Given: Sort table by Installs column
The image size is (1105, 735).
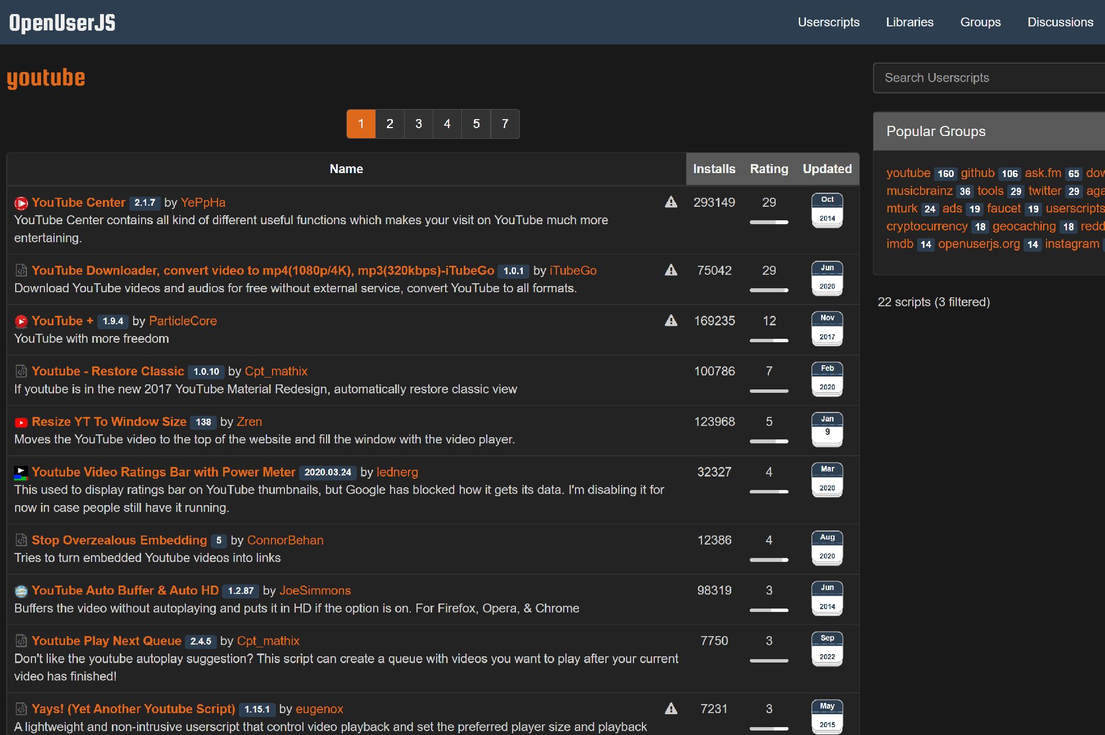Looking at the screenshot, I should [714, 169].
